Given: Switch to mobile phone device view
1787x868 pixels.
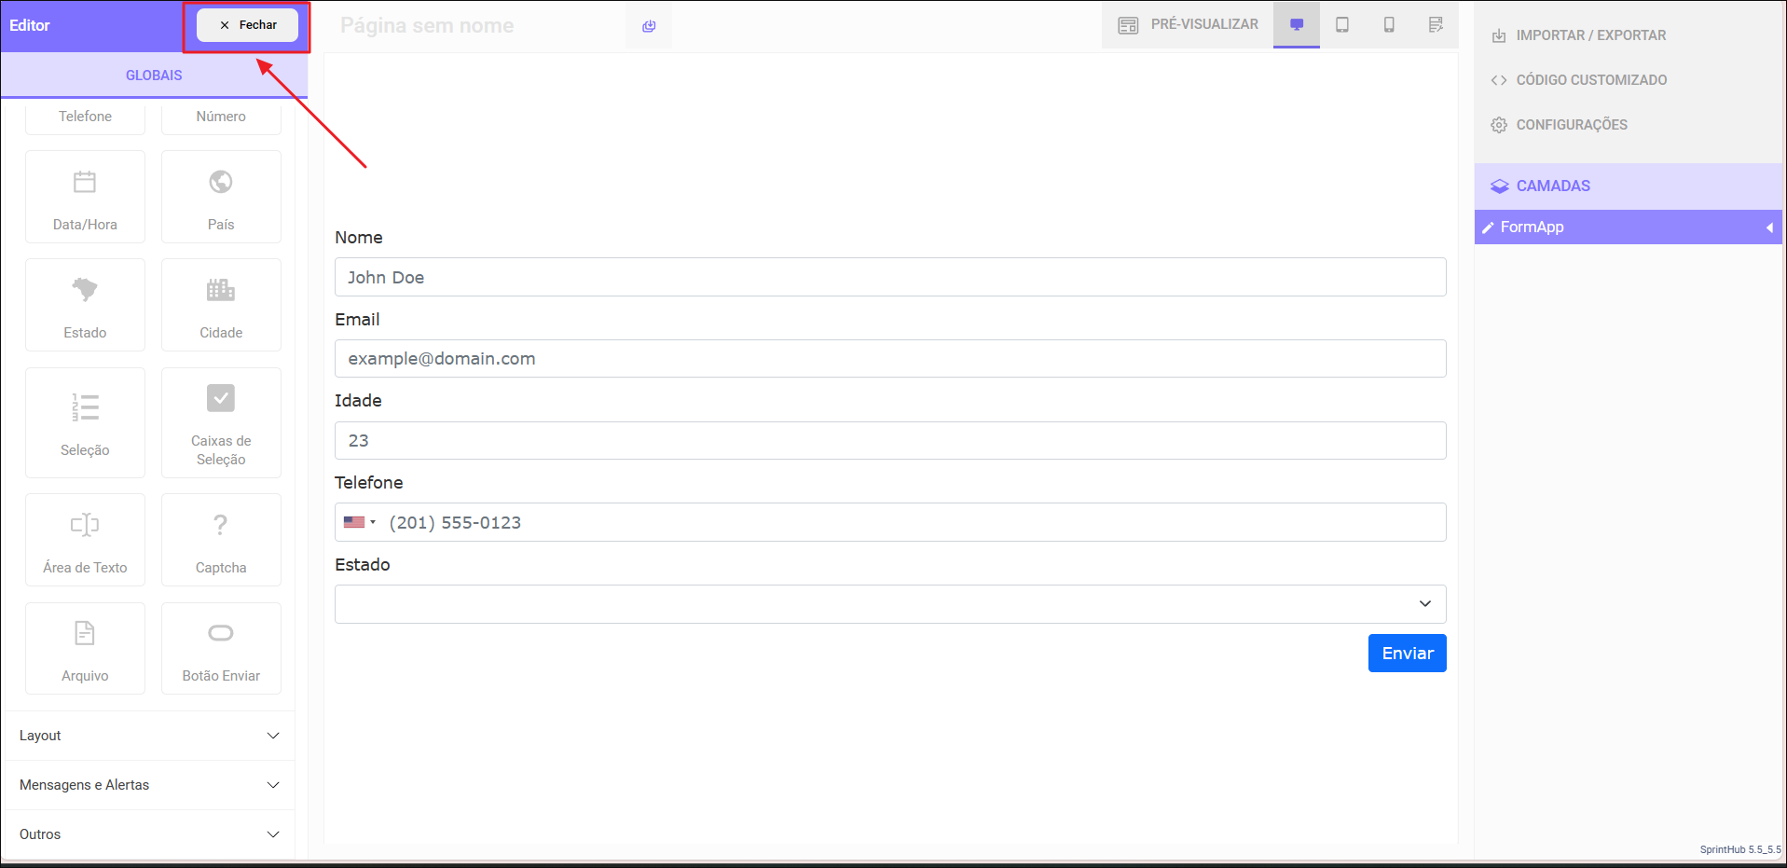Looking at the screenshot, I should (1389, 25).
